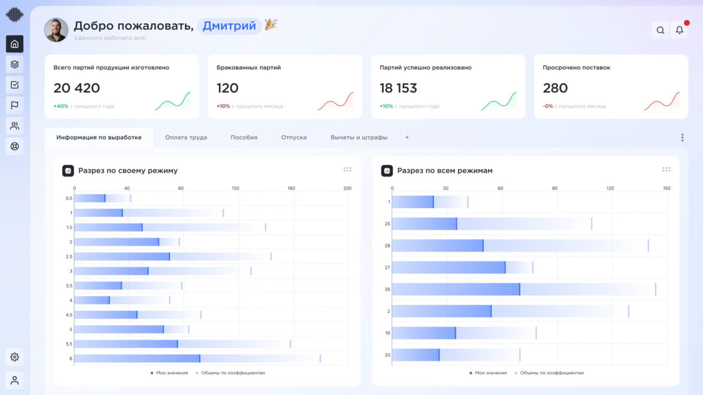Select the flag icon in sidebar
Screen dimensions: 703x395
[15, 105]
